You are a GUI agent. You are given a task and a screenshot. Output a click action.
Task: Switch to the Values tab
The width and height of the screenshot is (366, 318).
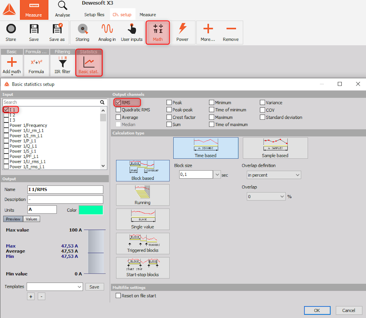point(31,219)
